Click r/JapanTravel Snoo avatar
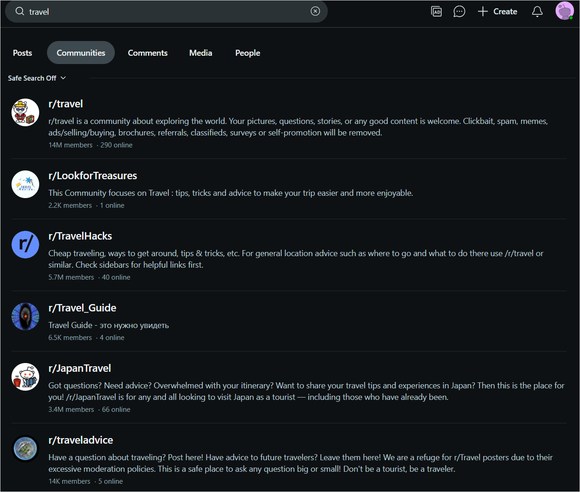580x492 pixels. [x=25, y=377]
